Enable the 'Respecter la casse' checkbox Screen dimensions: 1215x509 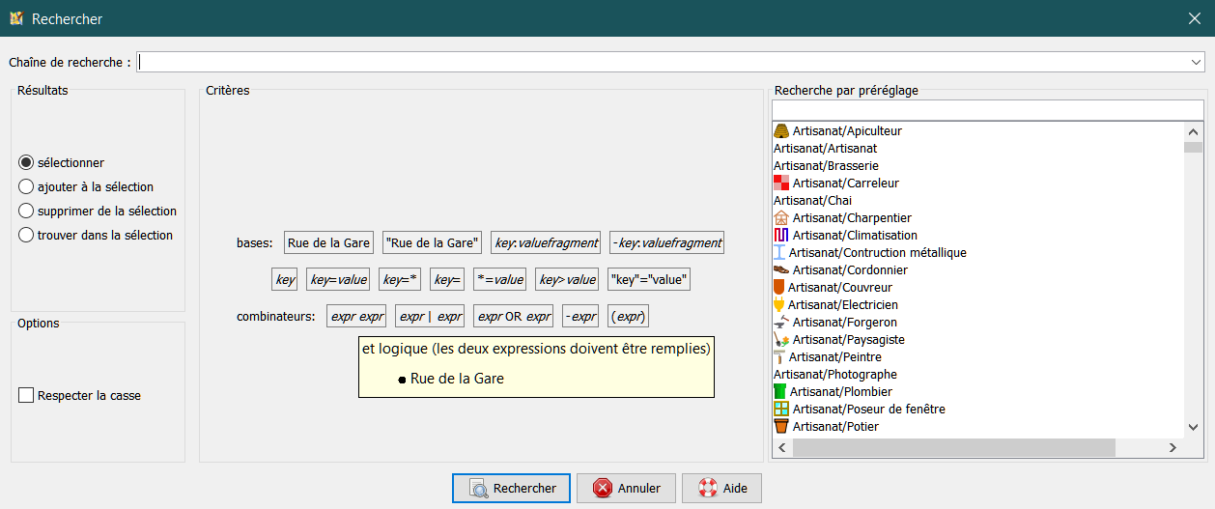(x=26, y=396)
